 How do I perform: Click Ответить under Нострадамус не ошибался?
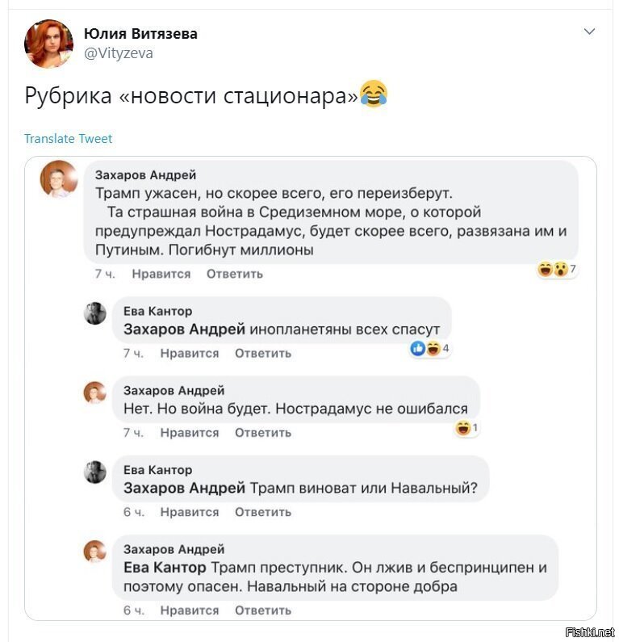pos(263,433)
